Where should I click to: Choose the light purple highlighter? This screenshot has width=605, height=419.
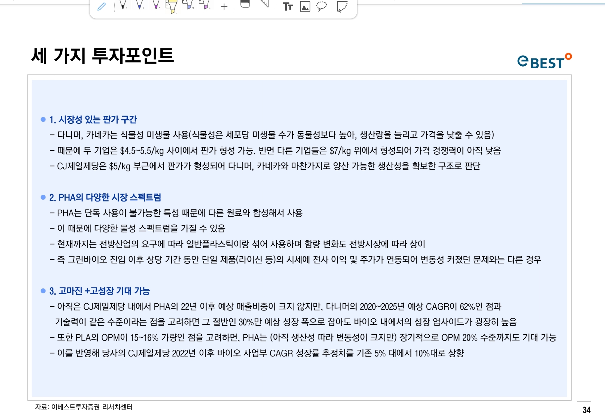tap(205, 5)
